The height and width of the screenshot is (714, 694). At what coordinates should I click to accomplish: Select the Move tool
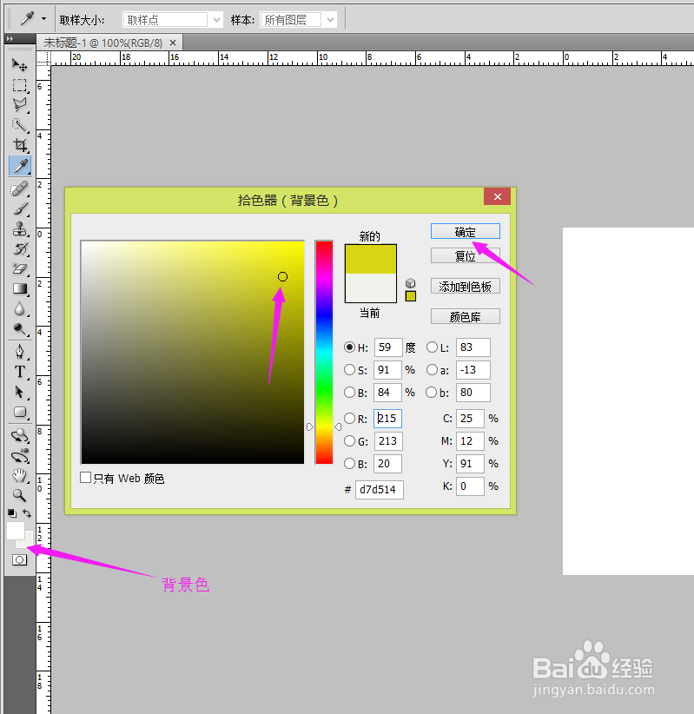[x=20, y=65]
